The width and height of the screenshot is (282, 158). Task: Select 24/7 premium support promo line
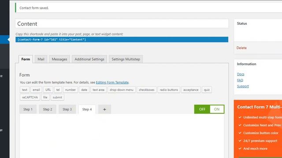[260, 141]
